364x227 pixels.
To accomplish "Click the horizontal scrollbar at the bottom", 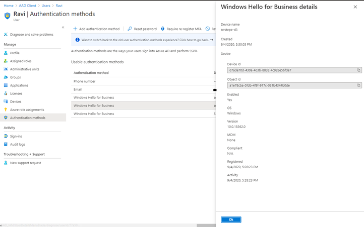I will pos(206,225).
